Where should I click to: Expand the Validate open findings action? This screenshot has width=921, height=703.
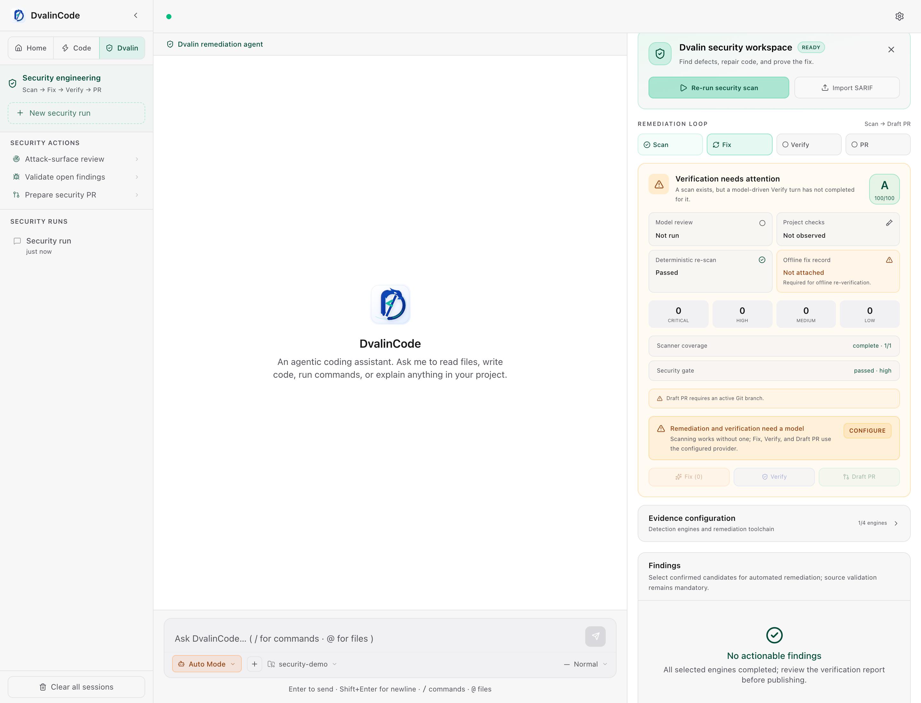137,177
